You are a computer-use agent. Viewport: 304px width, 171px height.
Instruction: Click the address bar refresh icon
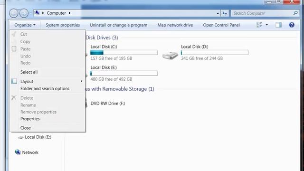(225, 13)
